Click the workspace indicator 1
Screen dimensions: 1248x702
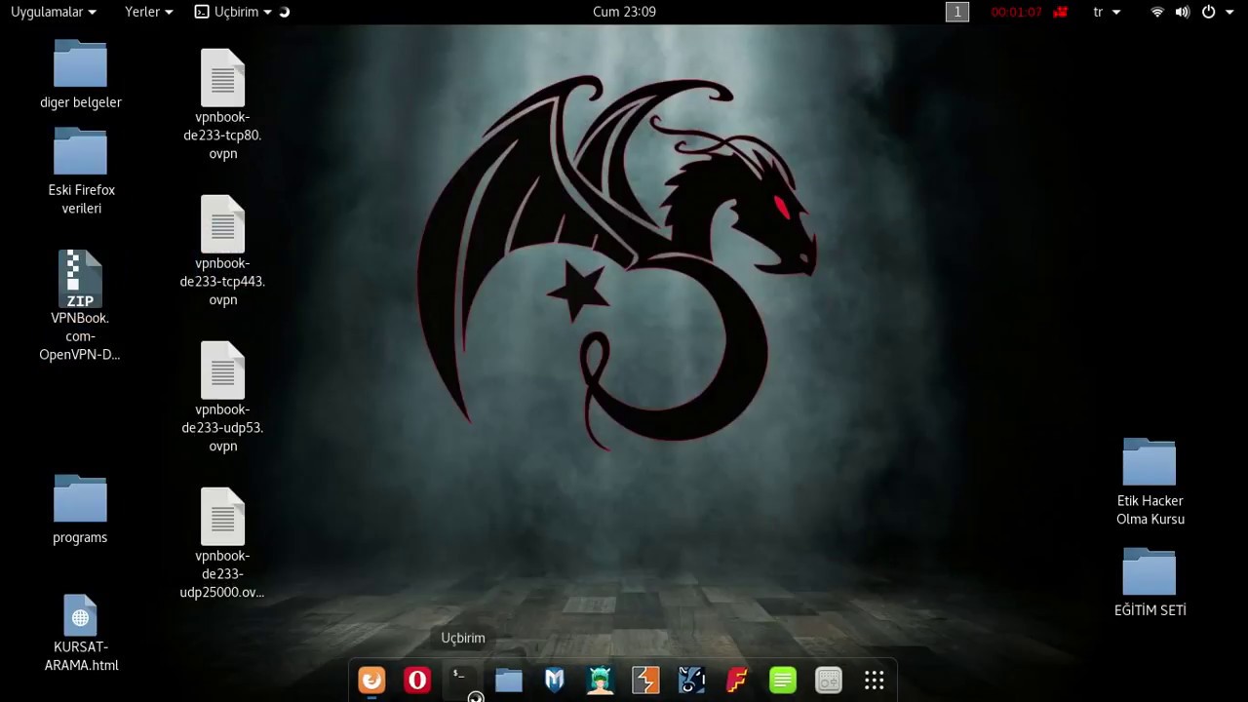(957, 12)
